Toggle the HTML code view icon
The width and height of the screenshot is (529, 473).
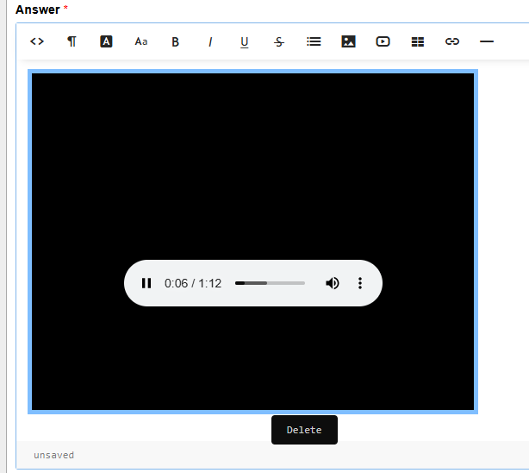37,41
